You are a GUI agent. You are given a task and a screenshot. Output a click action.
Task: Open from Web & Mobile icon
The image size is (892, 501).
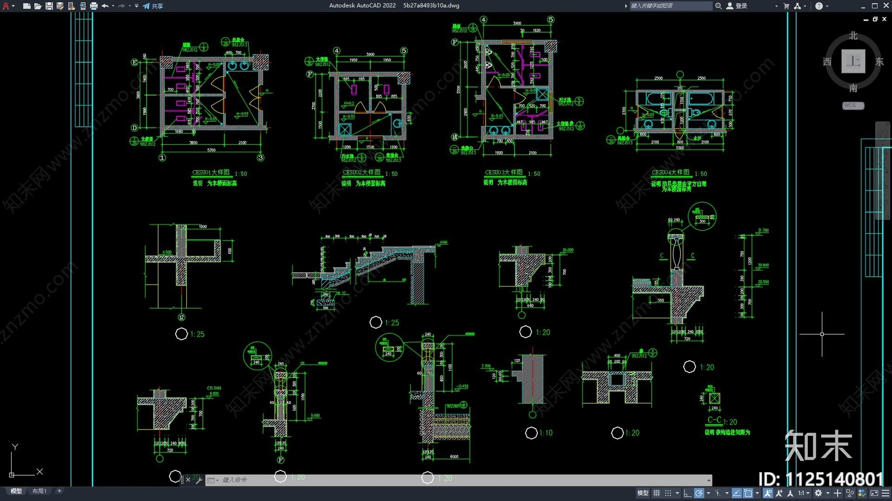(71, 6)
